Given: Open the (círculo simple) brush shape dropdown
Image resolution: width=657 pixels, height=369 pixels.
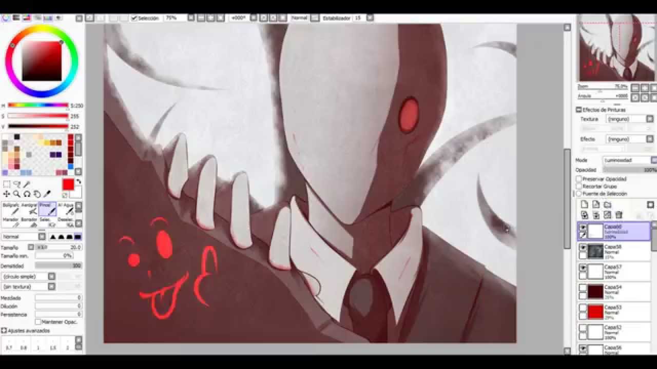Looking at the screenshot, I should point(29,276).
